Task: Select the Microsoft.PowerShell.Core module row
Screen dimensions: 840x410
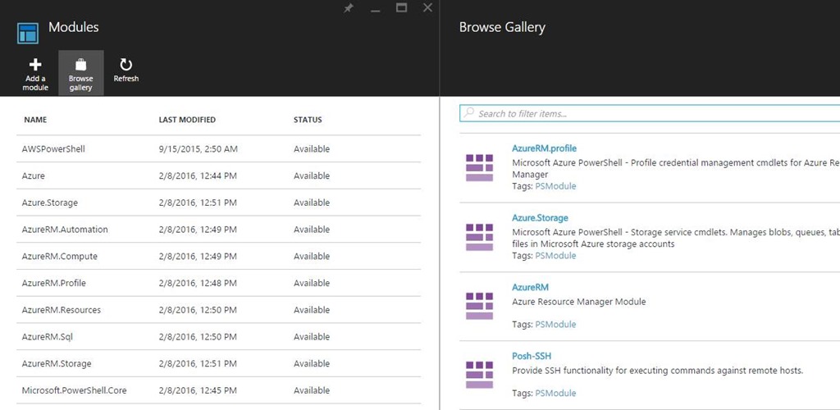Action: (x=218, y=390)
